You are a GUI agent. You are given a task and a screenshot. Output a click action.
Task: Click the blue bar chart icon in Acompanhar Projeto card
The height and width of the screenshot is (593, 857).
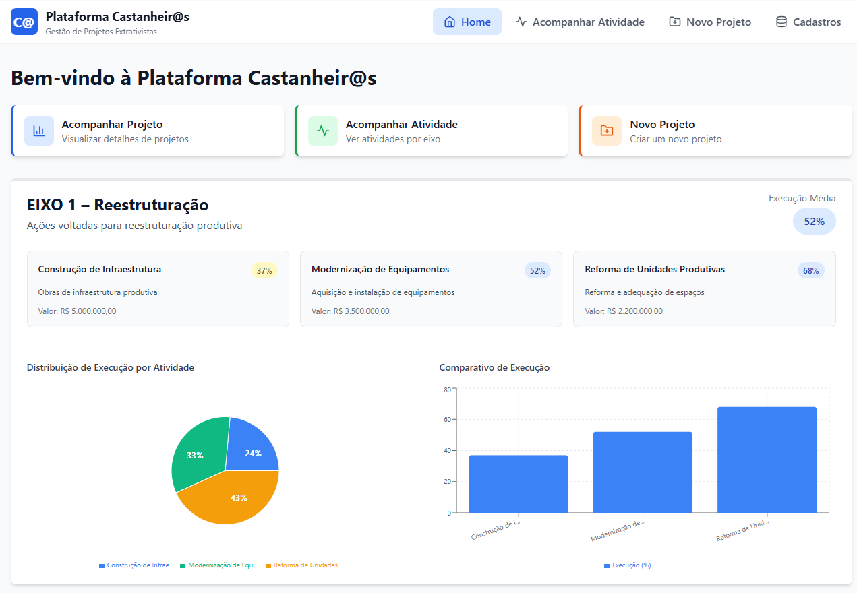coord(39,131)
